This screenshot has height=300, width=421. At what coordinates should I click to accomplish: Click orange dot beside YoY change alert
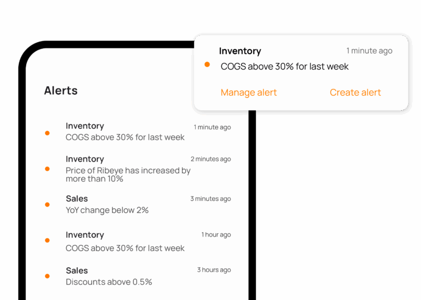47,205
